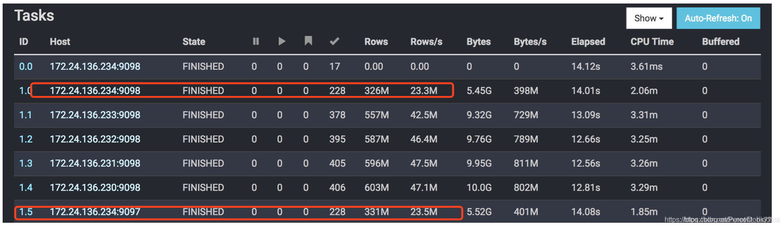The width and height of the screenshot is (784, 228).
Task: Click the 9.32G bytes value
Action: (x=479, y=115)
